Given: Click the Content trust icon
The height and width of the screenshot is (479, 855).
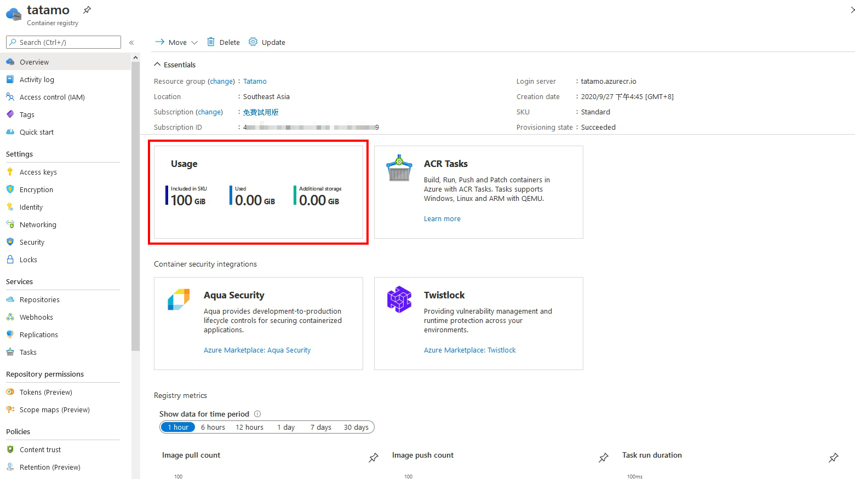Looking at the screenshot, I should click(10, 449).
